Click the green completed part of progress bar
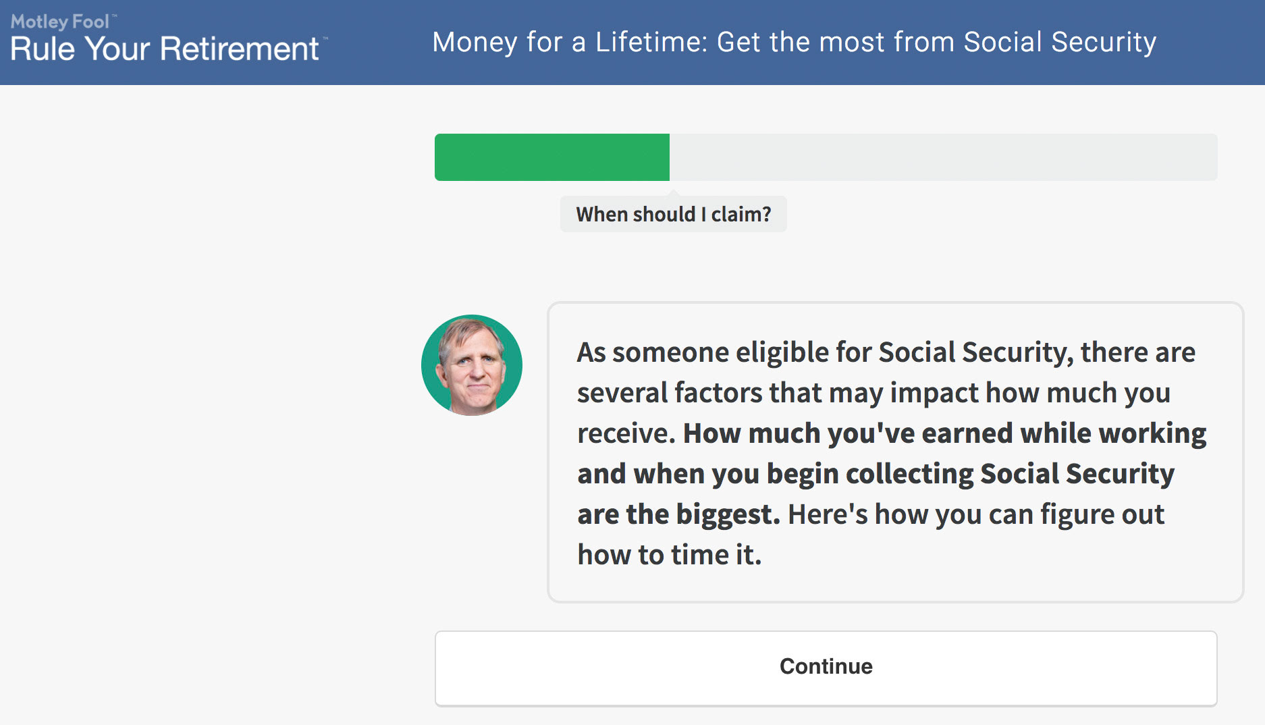The image size is (1265, 725). [551, 157]
